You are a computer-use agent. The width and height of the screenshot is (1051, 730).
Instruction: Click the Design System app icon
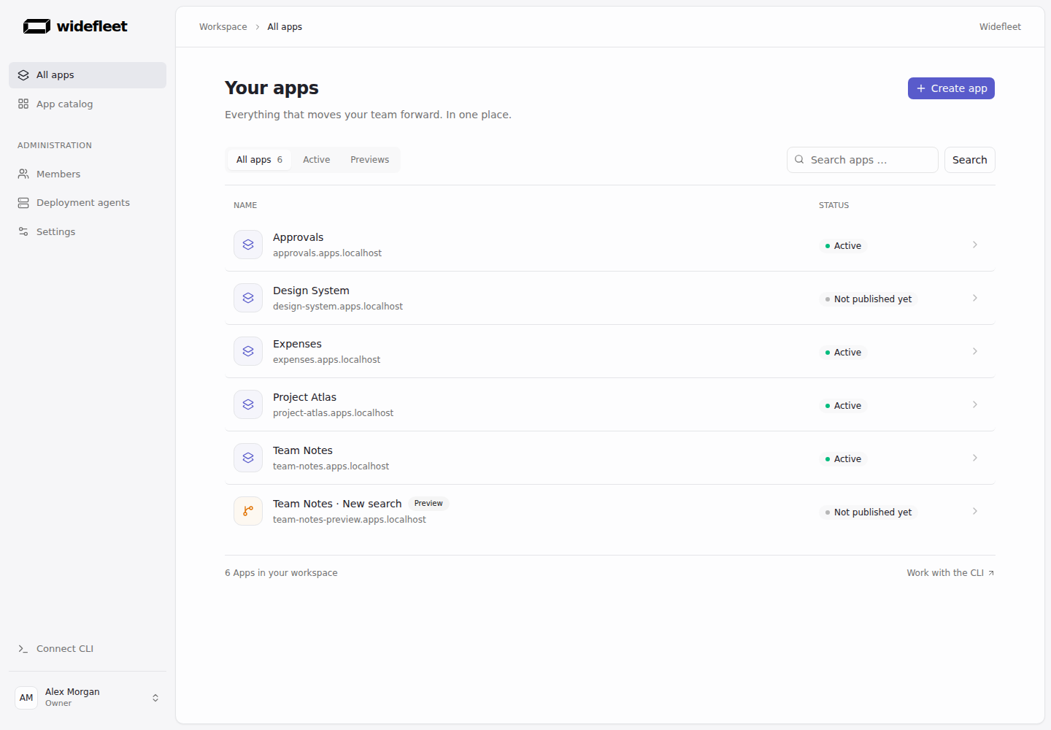point(248,298)
